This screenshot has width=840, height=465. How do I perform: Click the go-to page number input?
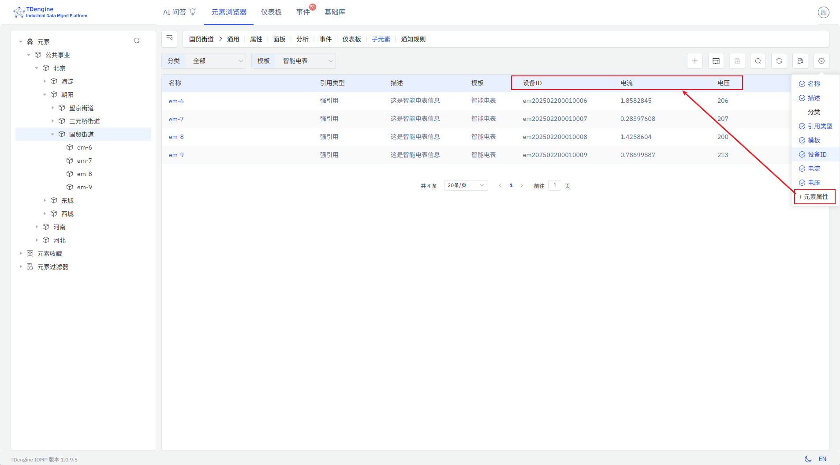coord(555,185)
